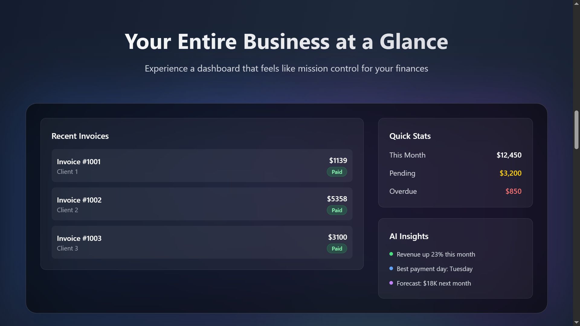The width and height of the screenshot is (580, 326).
Task: Click the scrollbar up arrow
Action: click(x=576, y=4)
